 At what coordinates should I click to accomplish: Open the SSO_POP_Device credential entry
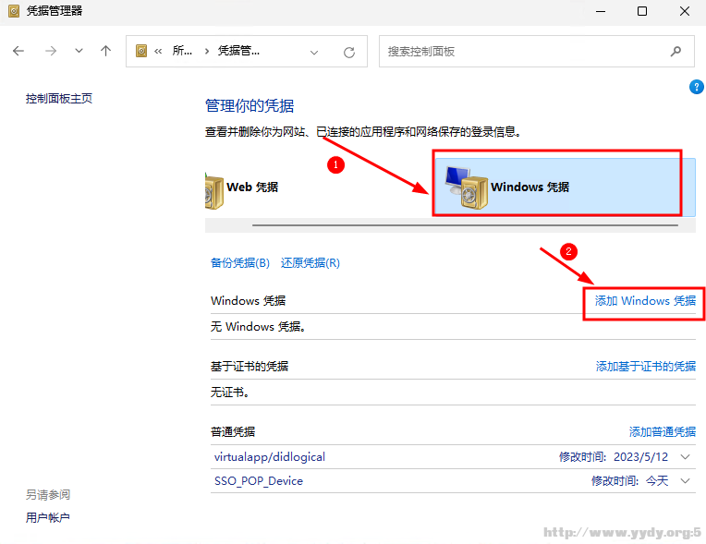tap(259, 481)
